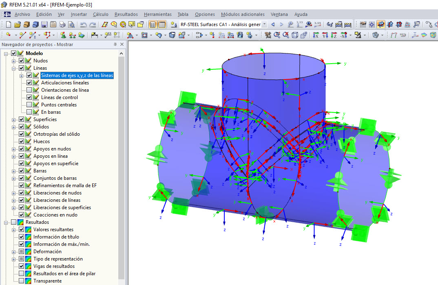Toggle the Table panel icon
Screen dimensions: 438x285
(x=162, y=24)
